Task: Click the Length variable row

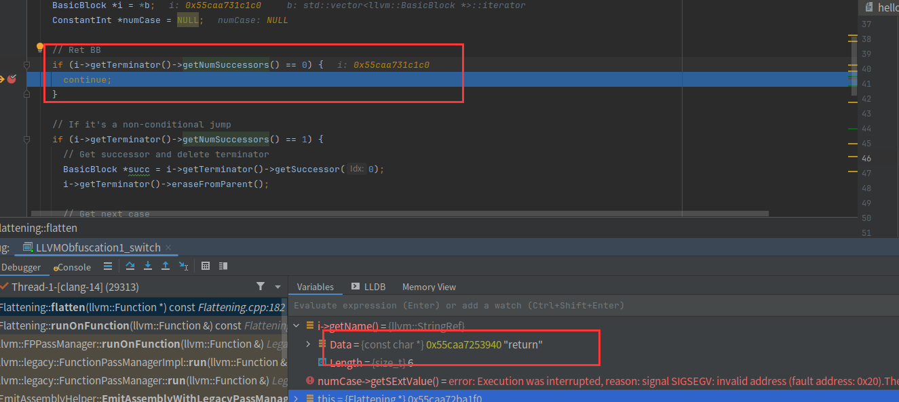Action: 594,363
